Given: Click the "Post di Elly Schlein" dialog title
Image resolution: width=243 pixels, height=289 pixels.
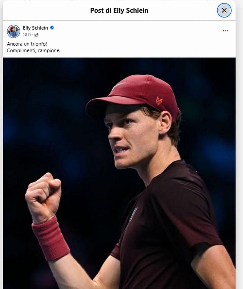Looking at the screenshot, I should (119, 10).
